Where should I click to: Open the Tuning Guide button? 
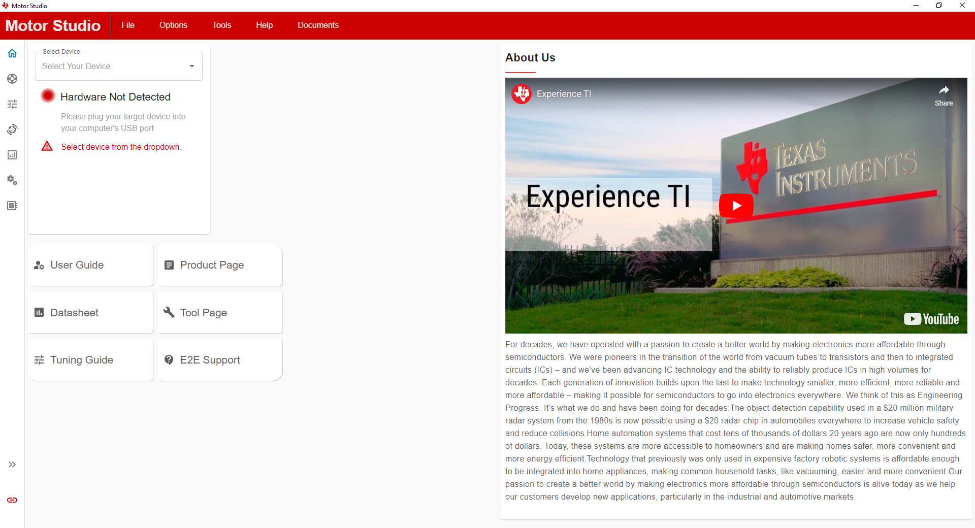[90, 360]
